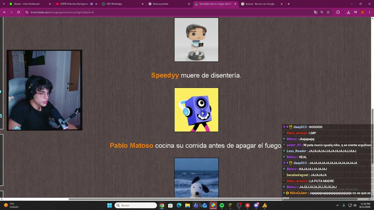Viewport: 374px width, 210px height.
Task: Expand the tab search dropdown arrow
Action: point(4,4)
